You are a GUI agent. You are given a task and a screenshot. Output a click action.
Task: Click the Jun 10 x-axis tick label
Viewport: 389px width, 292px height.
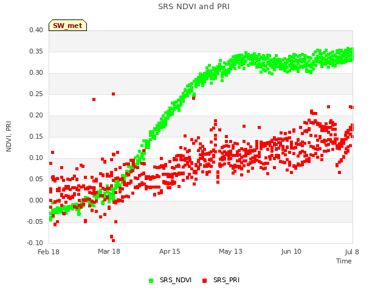[291, 251]
